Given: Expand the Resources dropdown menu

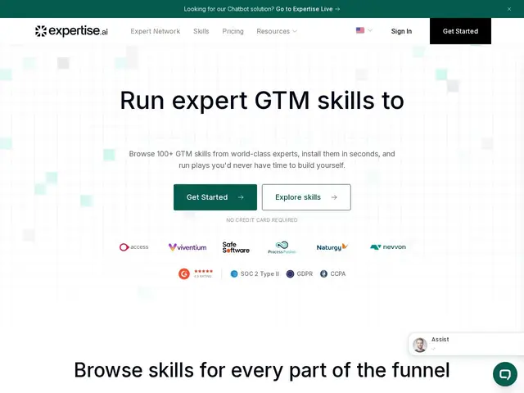Looking at the screenshot, I should coord(277,31).
